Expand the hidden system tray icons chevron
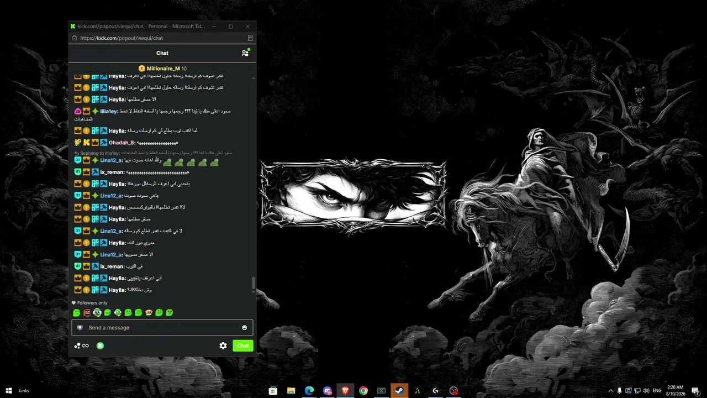The height and width of the screenshot is (398, 707). (x=610, y=391)
